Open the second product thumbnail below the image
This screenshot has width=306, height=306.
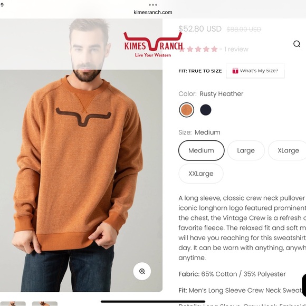pyautogui.click(x=45, y=304)
